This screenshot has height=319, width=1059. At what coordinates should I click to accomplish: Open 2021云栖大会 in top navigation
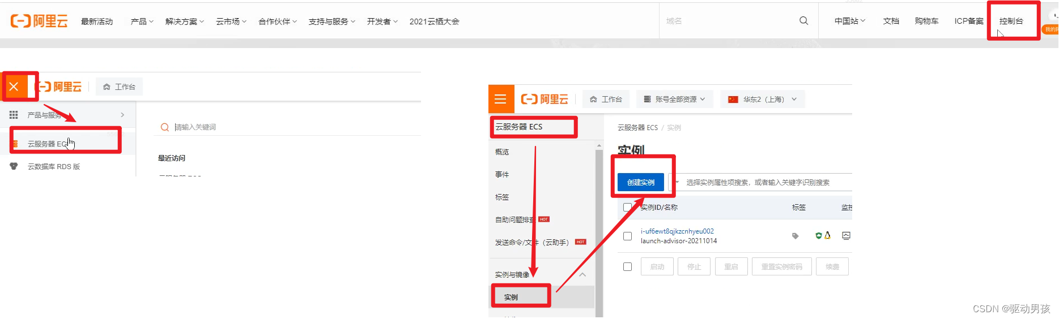(435, 21)
